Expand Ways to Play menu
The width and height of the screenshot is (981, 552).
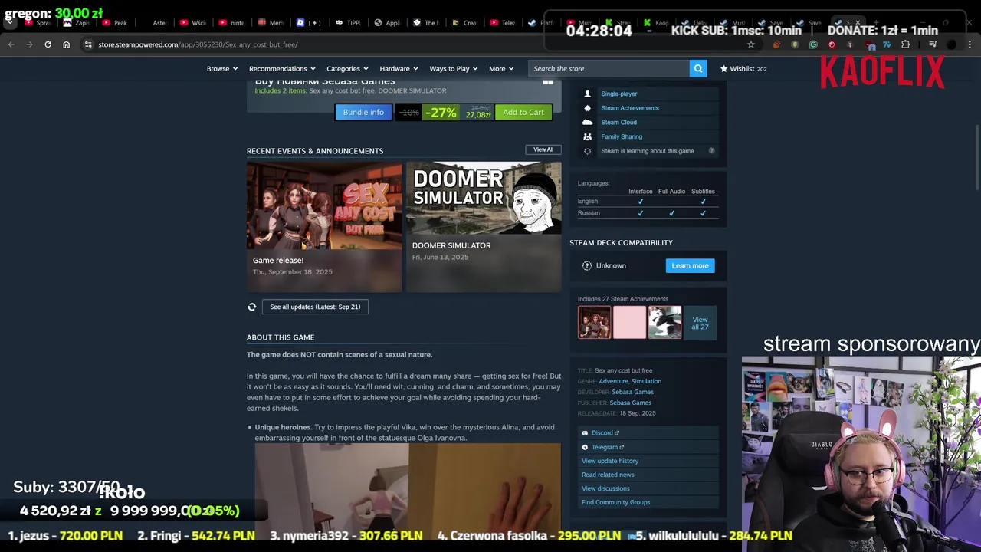(x=453, y=69)
